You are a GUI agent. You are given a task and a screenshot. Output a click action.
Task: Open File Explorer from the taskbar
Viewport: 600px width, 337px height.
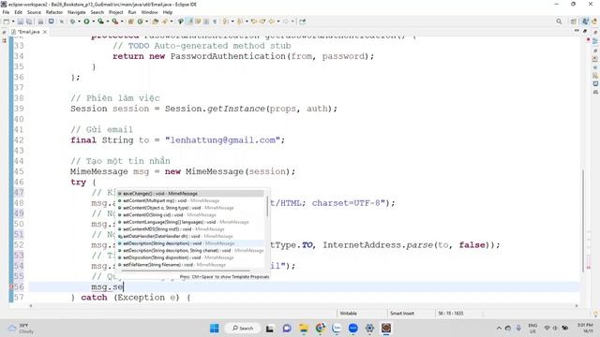coord(304,329)
